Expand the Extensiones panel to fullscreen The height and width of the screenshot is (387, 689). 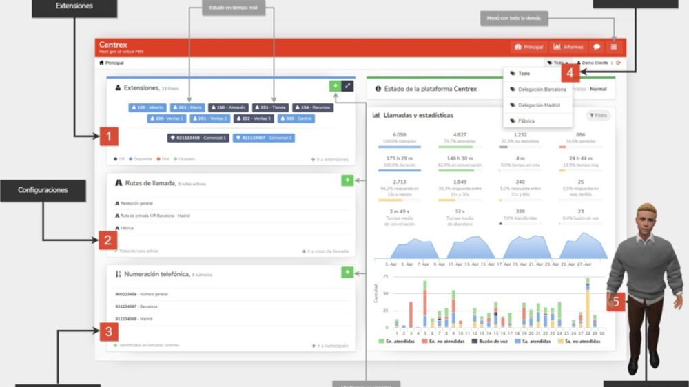pyautogui.click(x=347, y=85)
